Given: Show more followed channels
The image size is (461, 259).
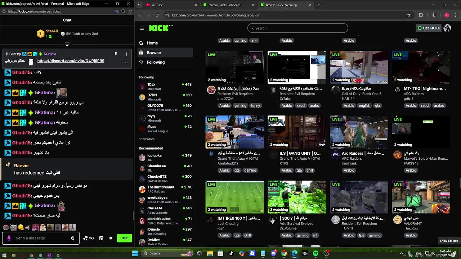Looking at the screenshot, I should click(147, 139).
